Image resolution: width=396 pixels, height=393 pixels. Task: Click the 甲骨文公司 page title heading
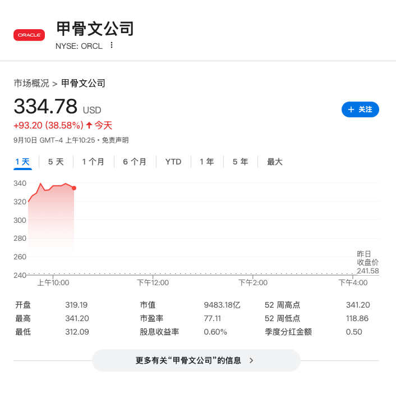click(x=95, y=28)
